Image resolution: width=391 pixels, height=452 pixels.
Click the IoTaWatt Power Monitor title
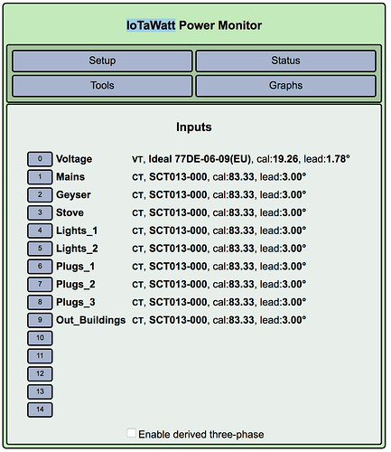click(x=194, y=25)
